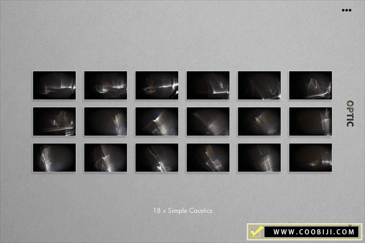Select fifth thumbnail in top row
Viewport: 365px width, 243px height.
tap(259, 85)
